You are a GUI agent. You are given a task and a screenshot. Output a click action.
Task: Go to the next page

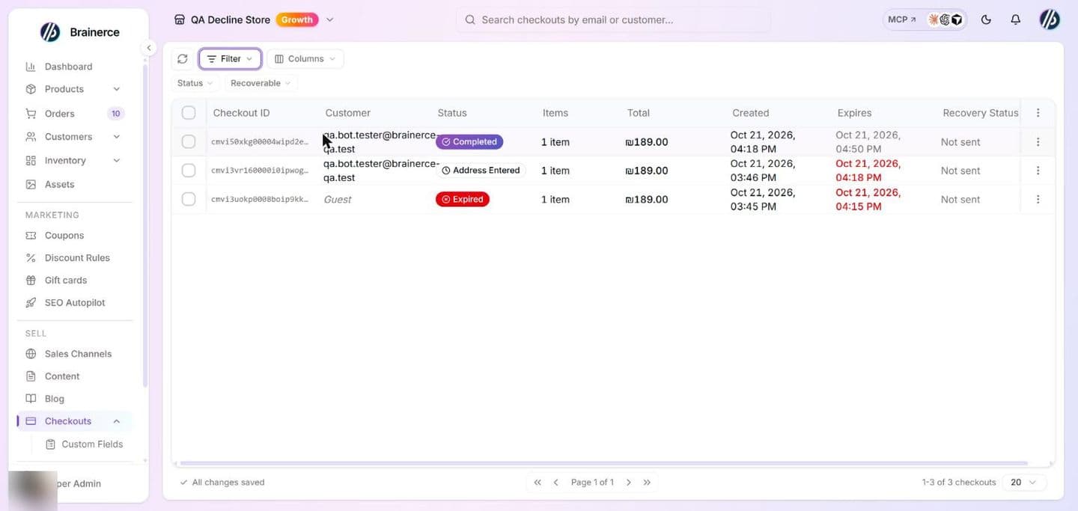click(x=629, y=483)
